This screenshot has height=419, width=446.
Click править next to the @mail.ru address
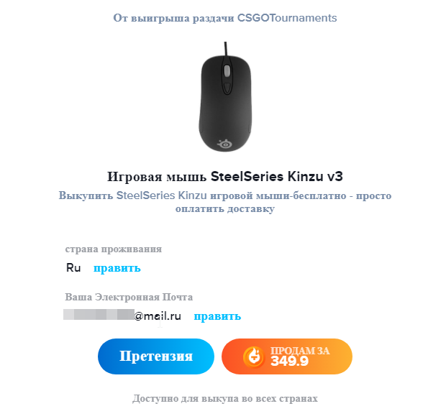pyautogui.click(x=217, y=316)
